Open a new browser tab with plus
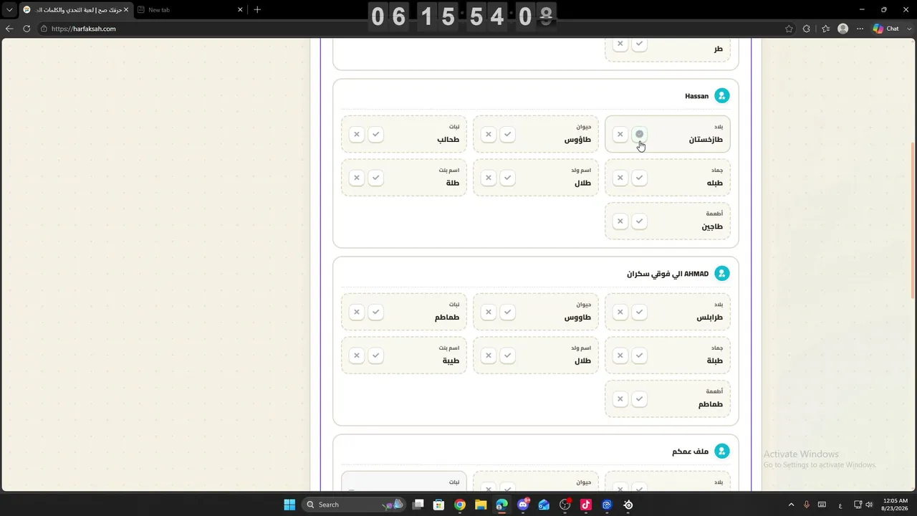The height and width of the screenshot is (516, 917). click(257, 10)
